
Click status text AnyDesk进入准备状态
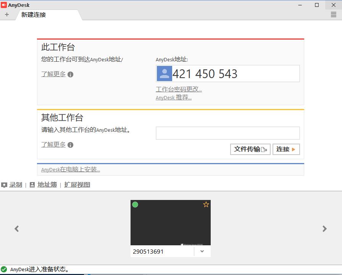pos(39,269)
